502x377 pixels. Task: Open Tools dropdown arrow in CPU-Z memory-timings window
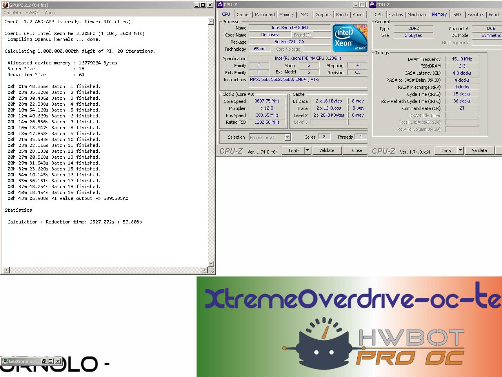460,150
